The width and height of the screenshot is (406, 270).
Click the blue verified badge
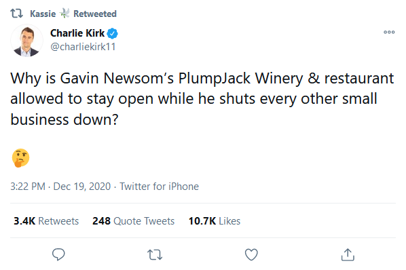tap(113, 33)
